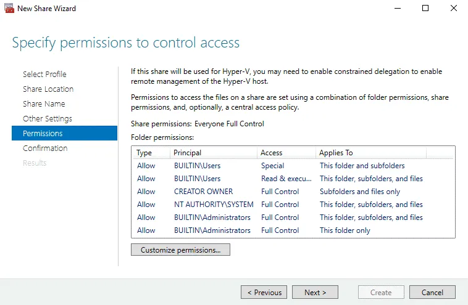Maximize the wizard window
Screen dimensions: 468x305
tap(425, 9)
